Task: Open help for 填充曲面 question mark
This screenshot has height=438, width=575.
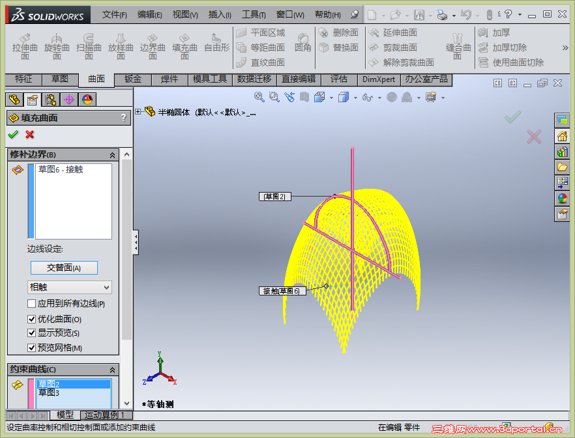Action: tap(124, 118)
